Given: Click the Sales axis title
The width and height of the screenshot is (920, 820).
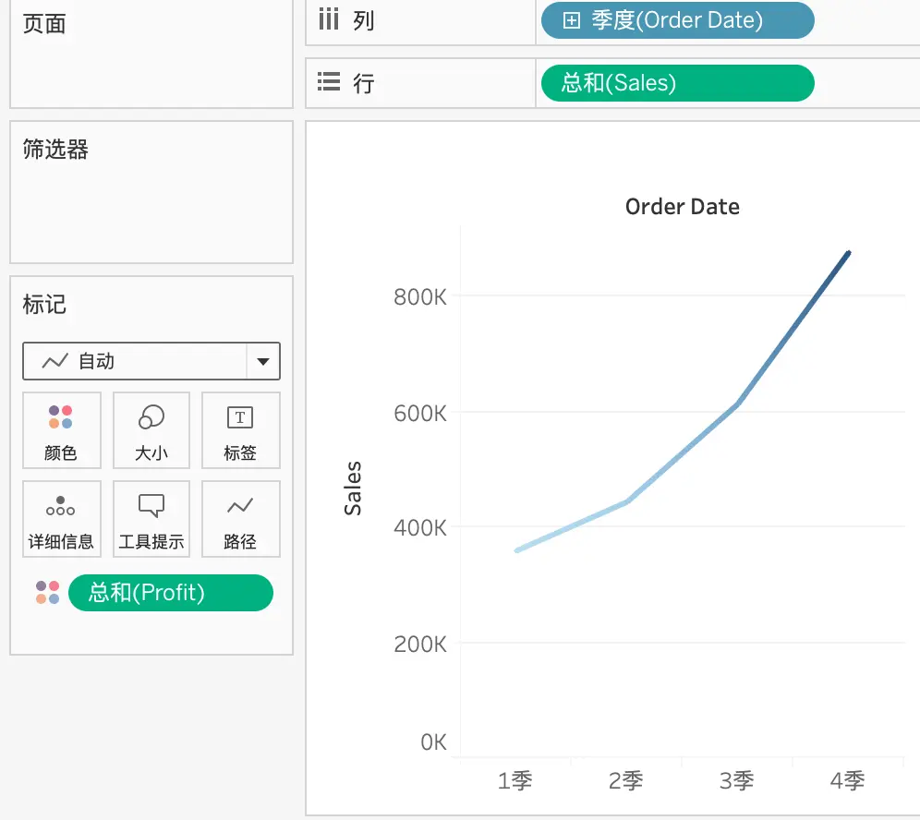Looking at the screenshot, I should click(x=353, y=488).
